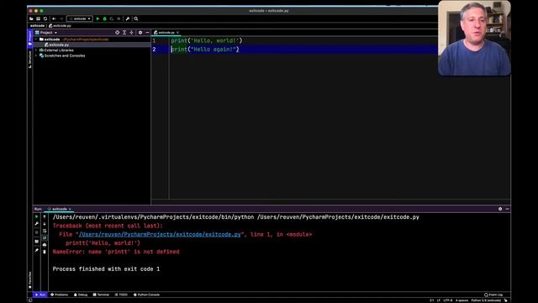Close the exitcode.py editor tab
Viewport: 538px width, 303px height.
177,33
